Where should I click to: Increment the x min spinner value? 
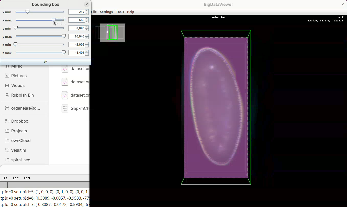tap(87, 11)
